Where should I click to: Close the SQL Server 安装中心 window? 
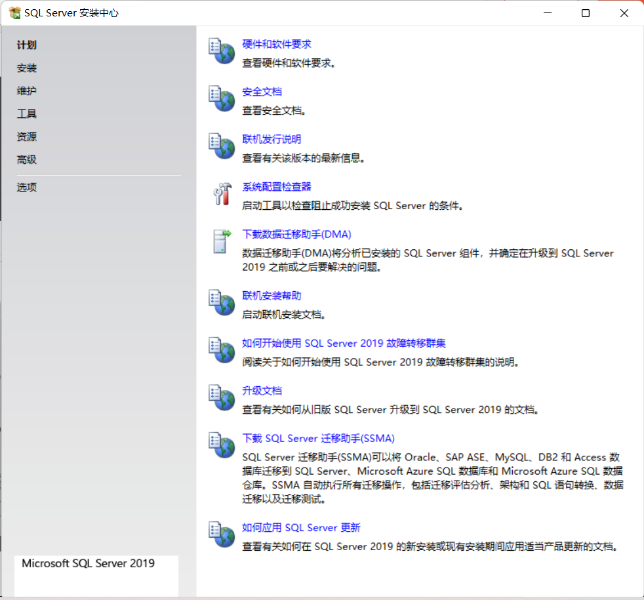click(624, 13)
